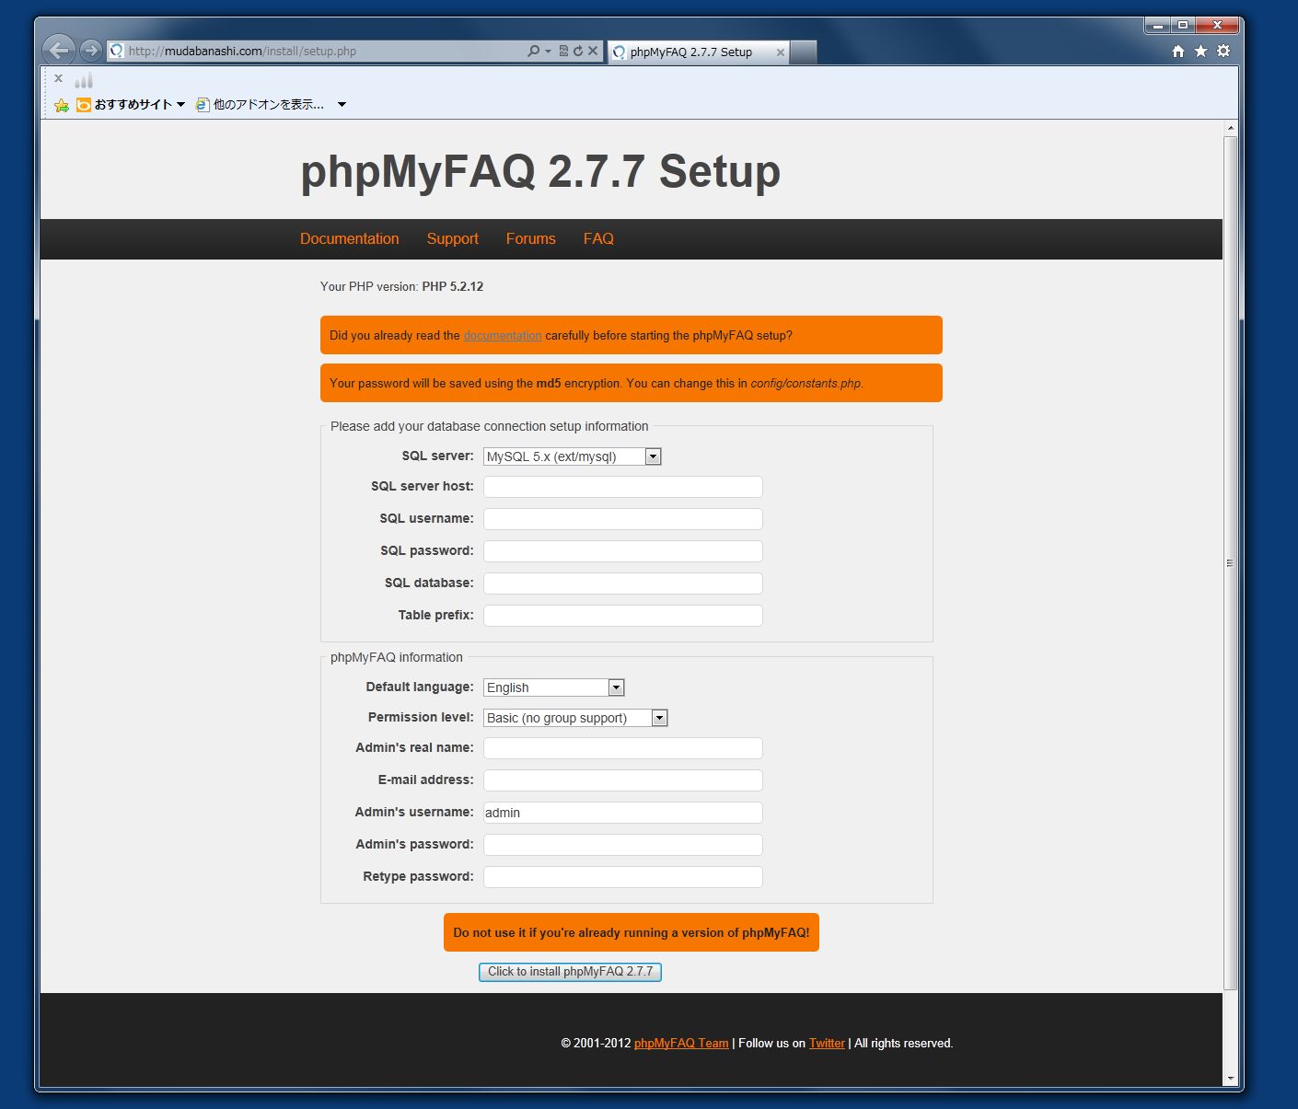The image size is (1298, 1109).
Task: Focus the E-mail address field
Action: 623,780
